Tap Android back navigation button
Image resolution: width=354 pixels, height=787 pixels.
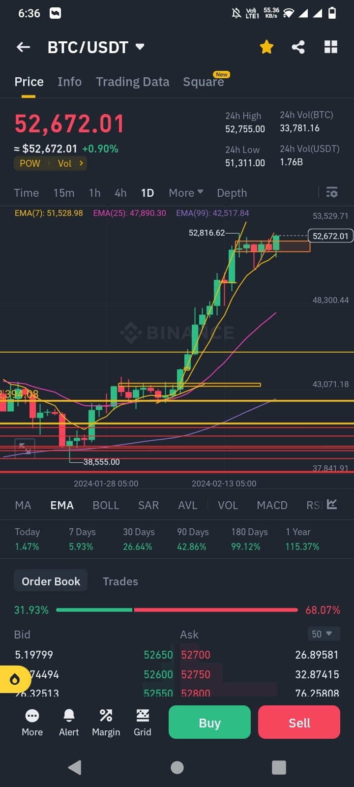pyautogui.click(x=75, y=767)
